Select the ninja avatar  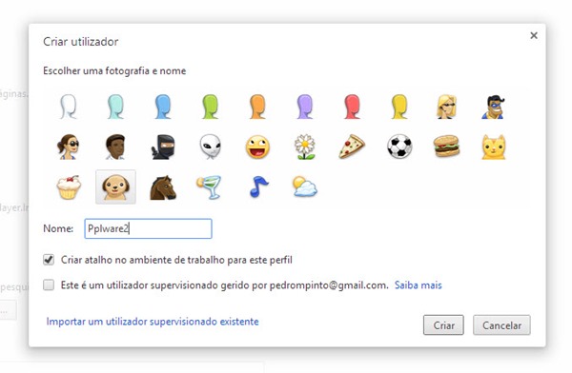point(163,147)
